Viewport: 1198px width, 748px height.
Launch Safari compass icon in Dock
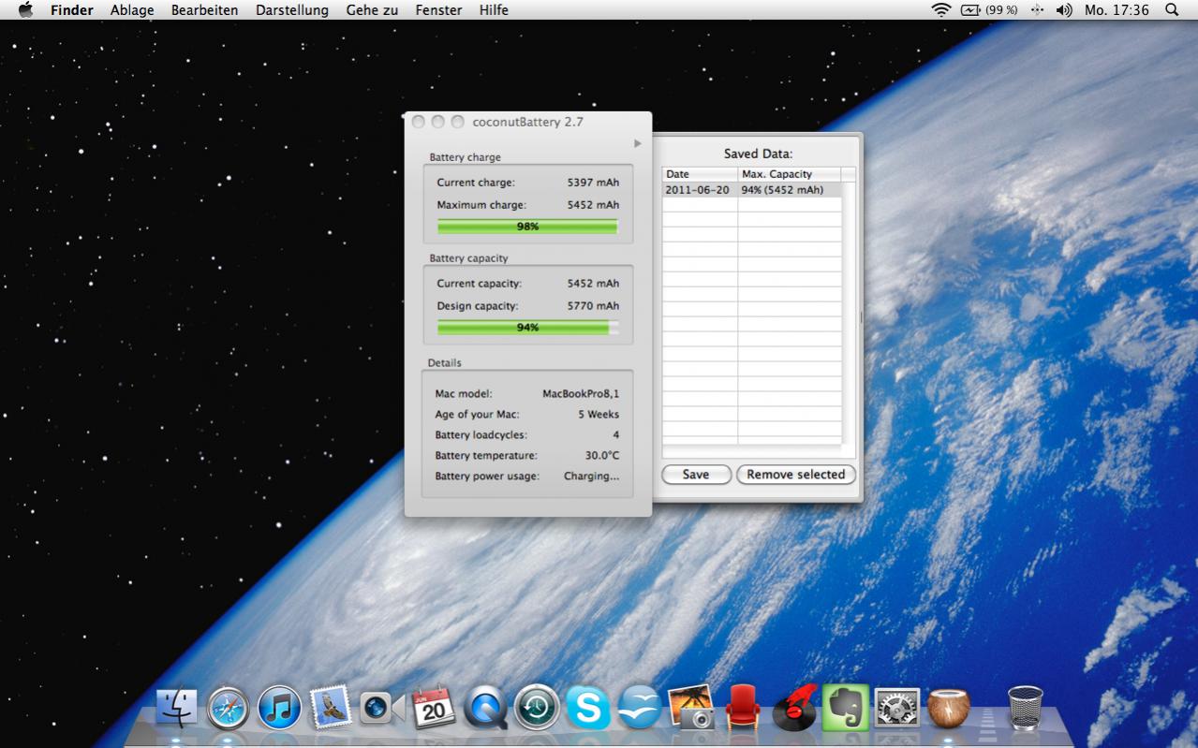229,708
